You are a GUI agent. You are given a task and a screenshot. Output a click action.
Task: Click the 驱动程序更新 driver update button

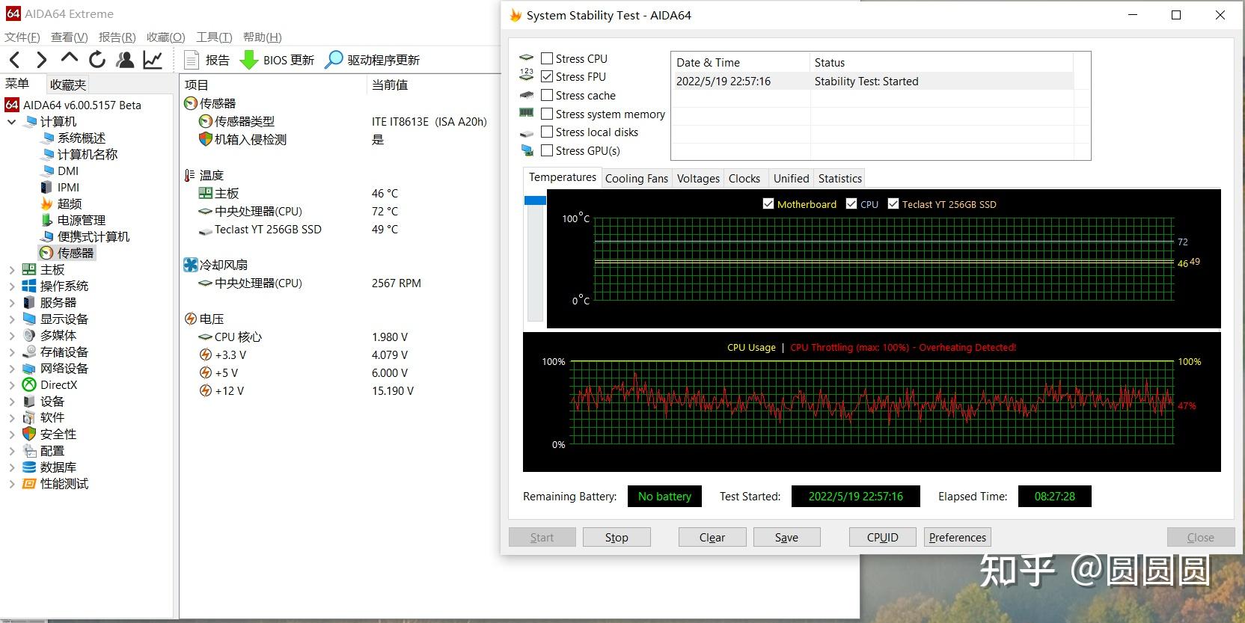(x=372, y=60)
